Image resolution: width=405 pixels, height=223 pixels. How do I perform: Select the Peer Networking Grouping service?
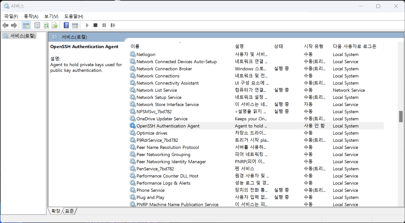point(256,154)
